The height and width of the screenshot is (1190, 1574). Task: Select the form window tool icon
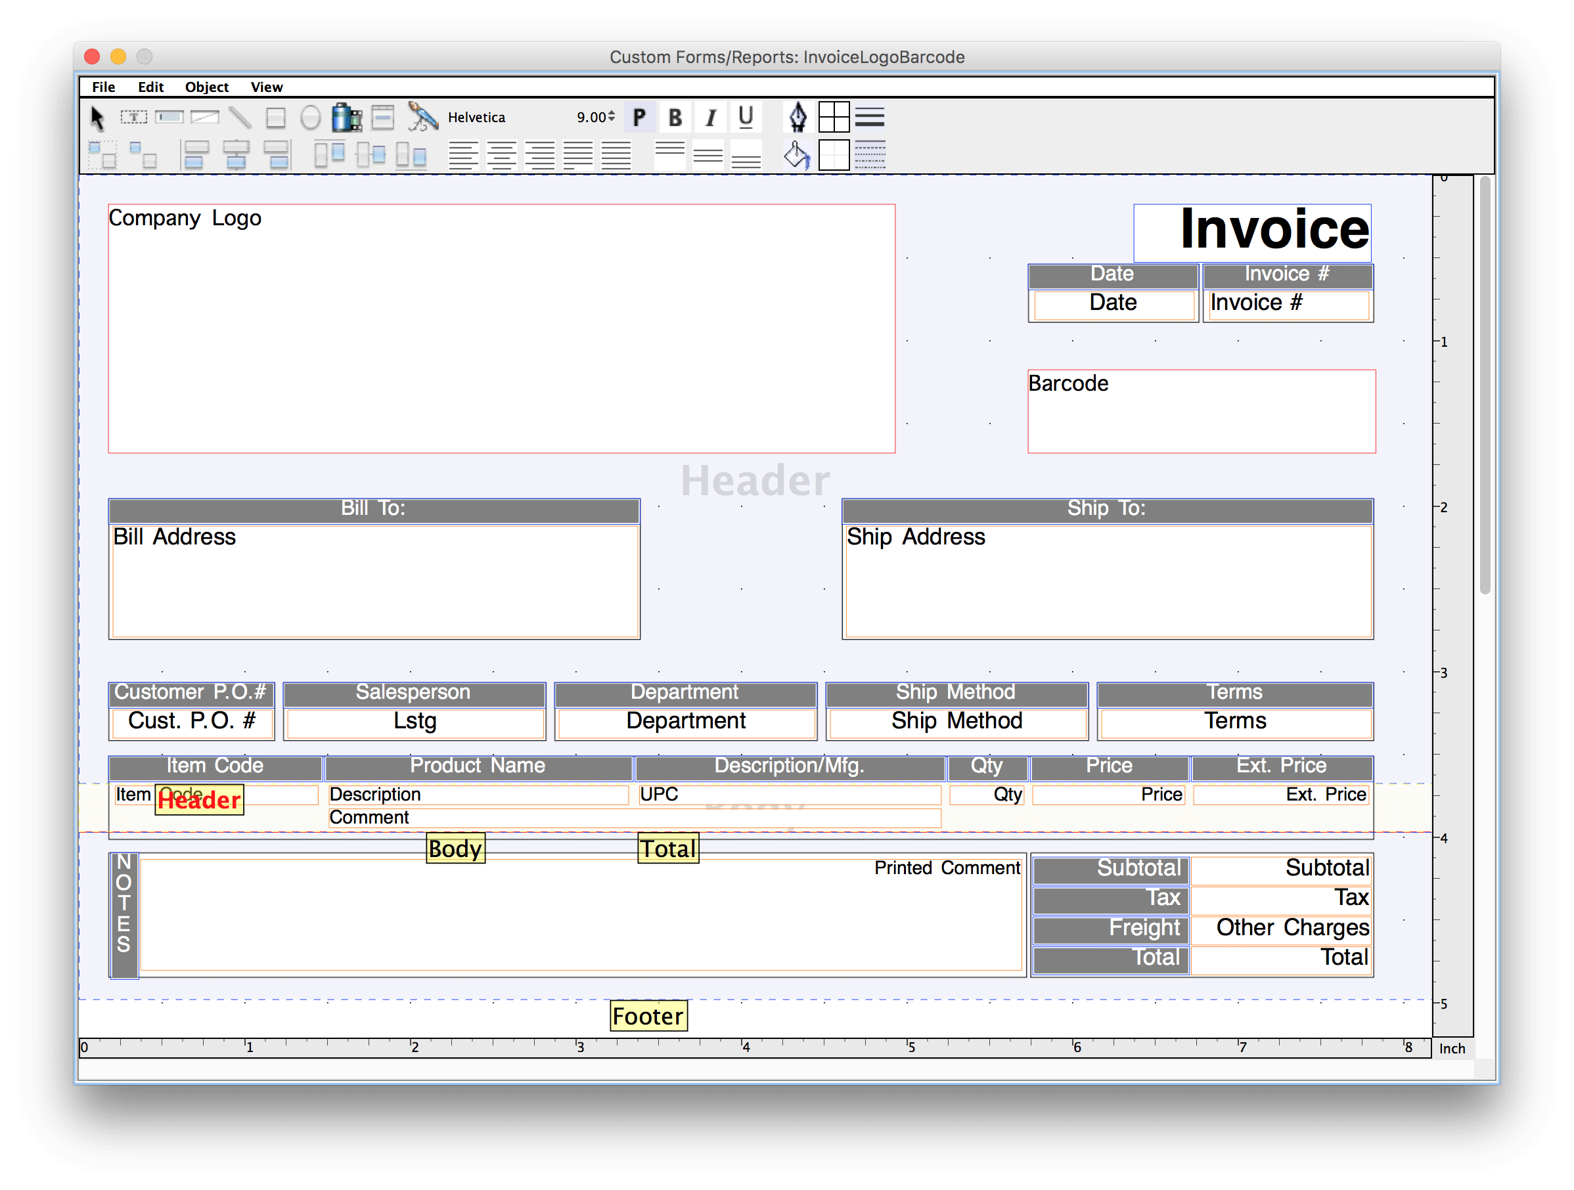point(383,118)
